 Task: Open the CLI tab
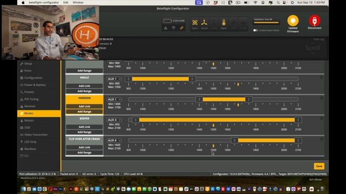coord(39,156)
